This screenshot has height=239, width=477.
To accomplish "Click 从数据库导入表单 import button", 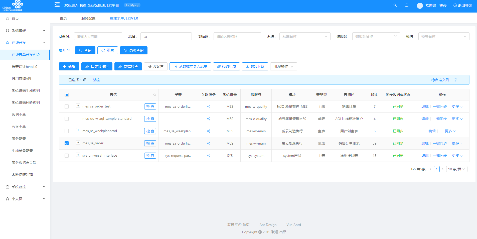I will (x=190, y=66).
